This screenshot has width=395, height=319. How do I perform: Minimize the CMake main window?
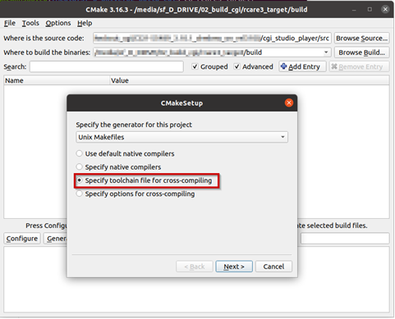(354, 10)
